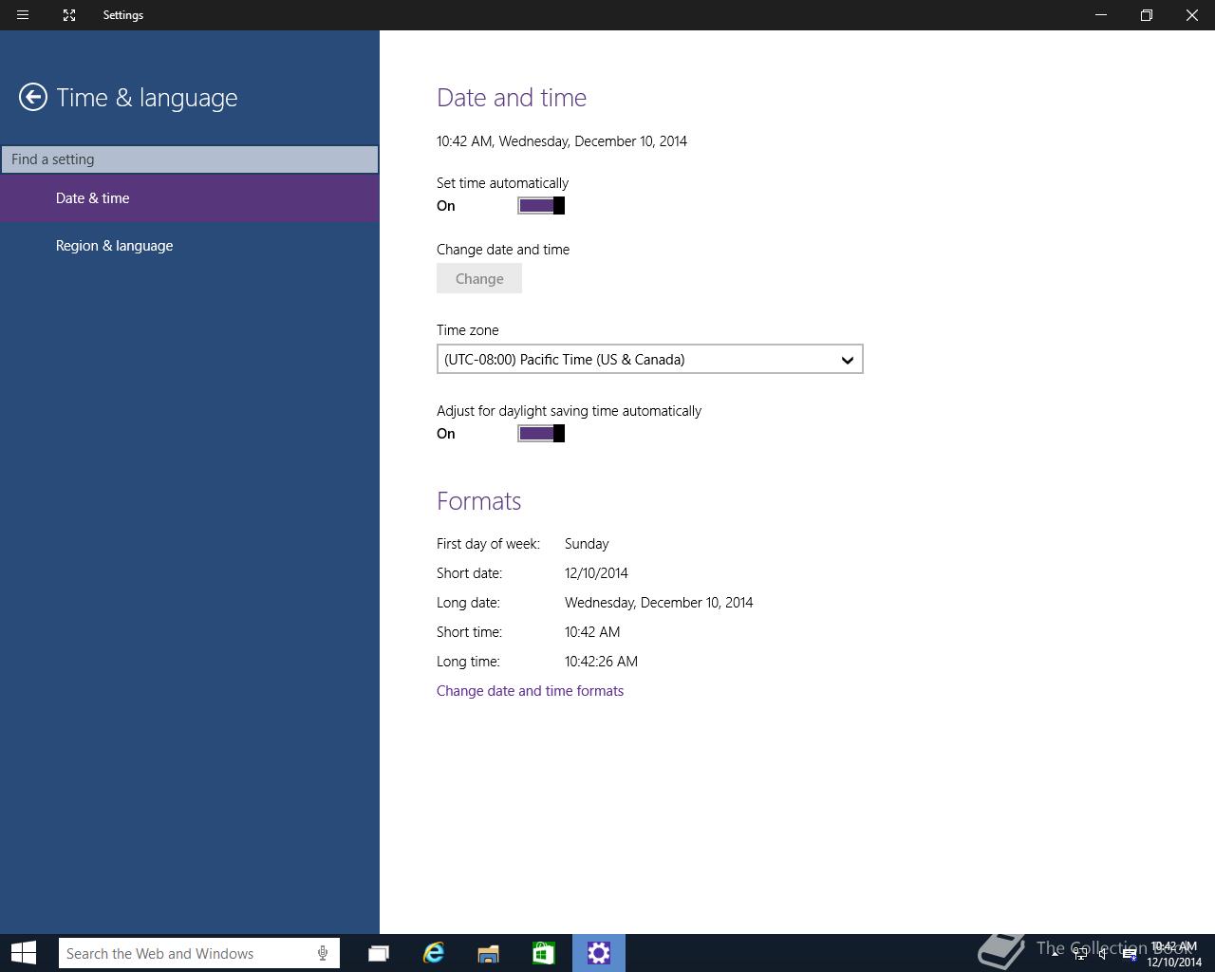Image resolution: width=1215 pixels, height=972 pixels.
Task: Switch to Region & language section
Action: click(114, 246)
